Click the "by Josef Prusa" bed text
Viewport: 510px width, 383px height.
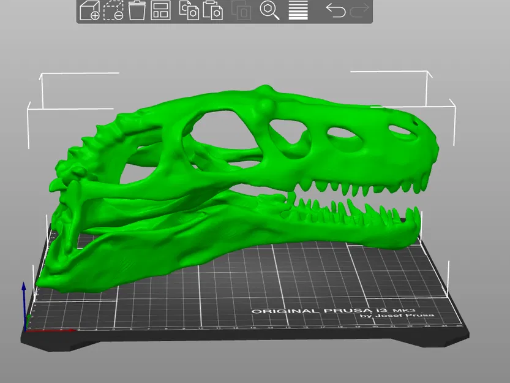tap(397, 315)
